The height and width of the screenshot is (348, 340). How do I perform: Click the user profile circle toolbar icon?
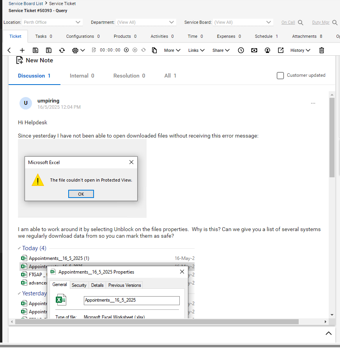(x=267, y=50)
